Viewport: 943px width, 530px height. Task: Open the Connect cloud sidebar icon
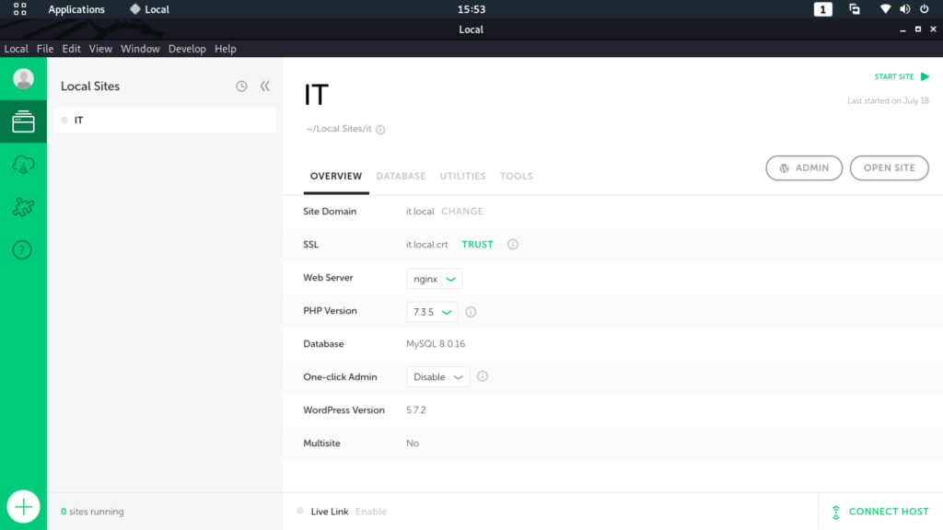[23, 165]
